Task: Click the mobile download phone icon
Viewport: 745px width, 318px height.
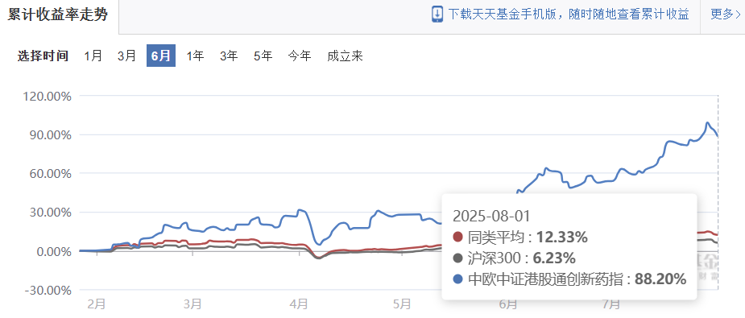Action: coord(437,14)
